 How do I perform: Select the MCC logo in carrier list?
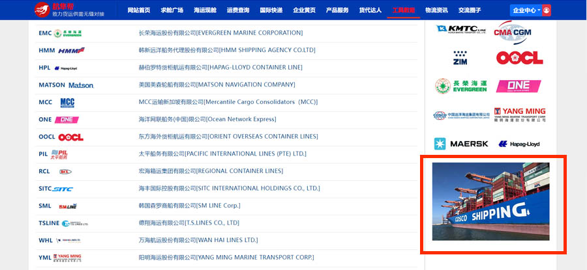pos(67,103)
